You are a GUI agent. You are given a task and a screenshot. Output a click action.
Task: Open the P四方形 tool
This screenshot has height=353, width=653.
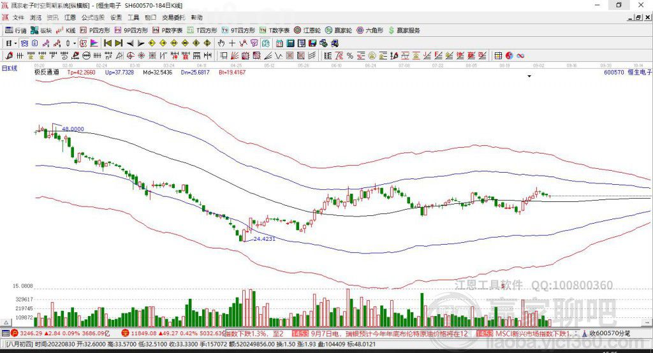[95, 31]
